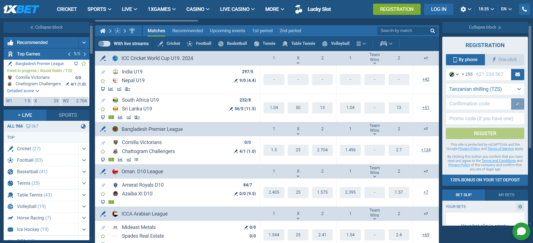
Task: Open the Terms and Conditions link
Action: pos(498,161)
